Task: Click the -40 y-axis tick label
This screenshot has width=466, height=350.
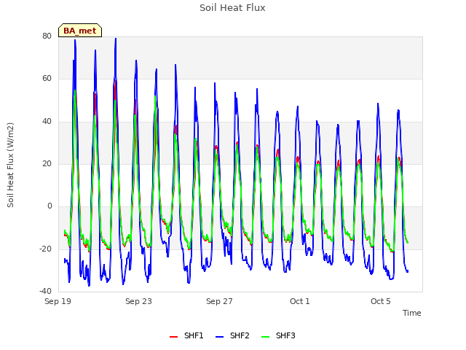Action: [45, 291]
